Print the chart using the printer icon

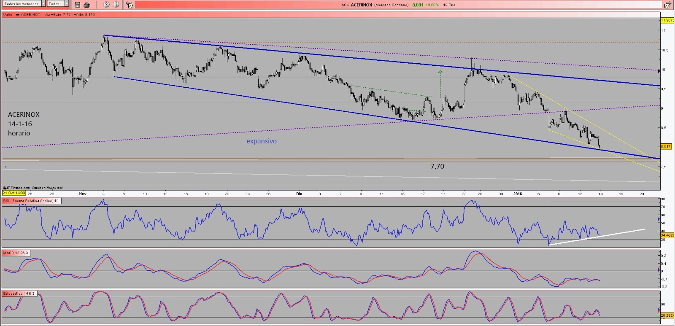[87, 5]
